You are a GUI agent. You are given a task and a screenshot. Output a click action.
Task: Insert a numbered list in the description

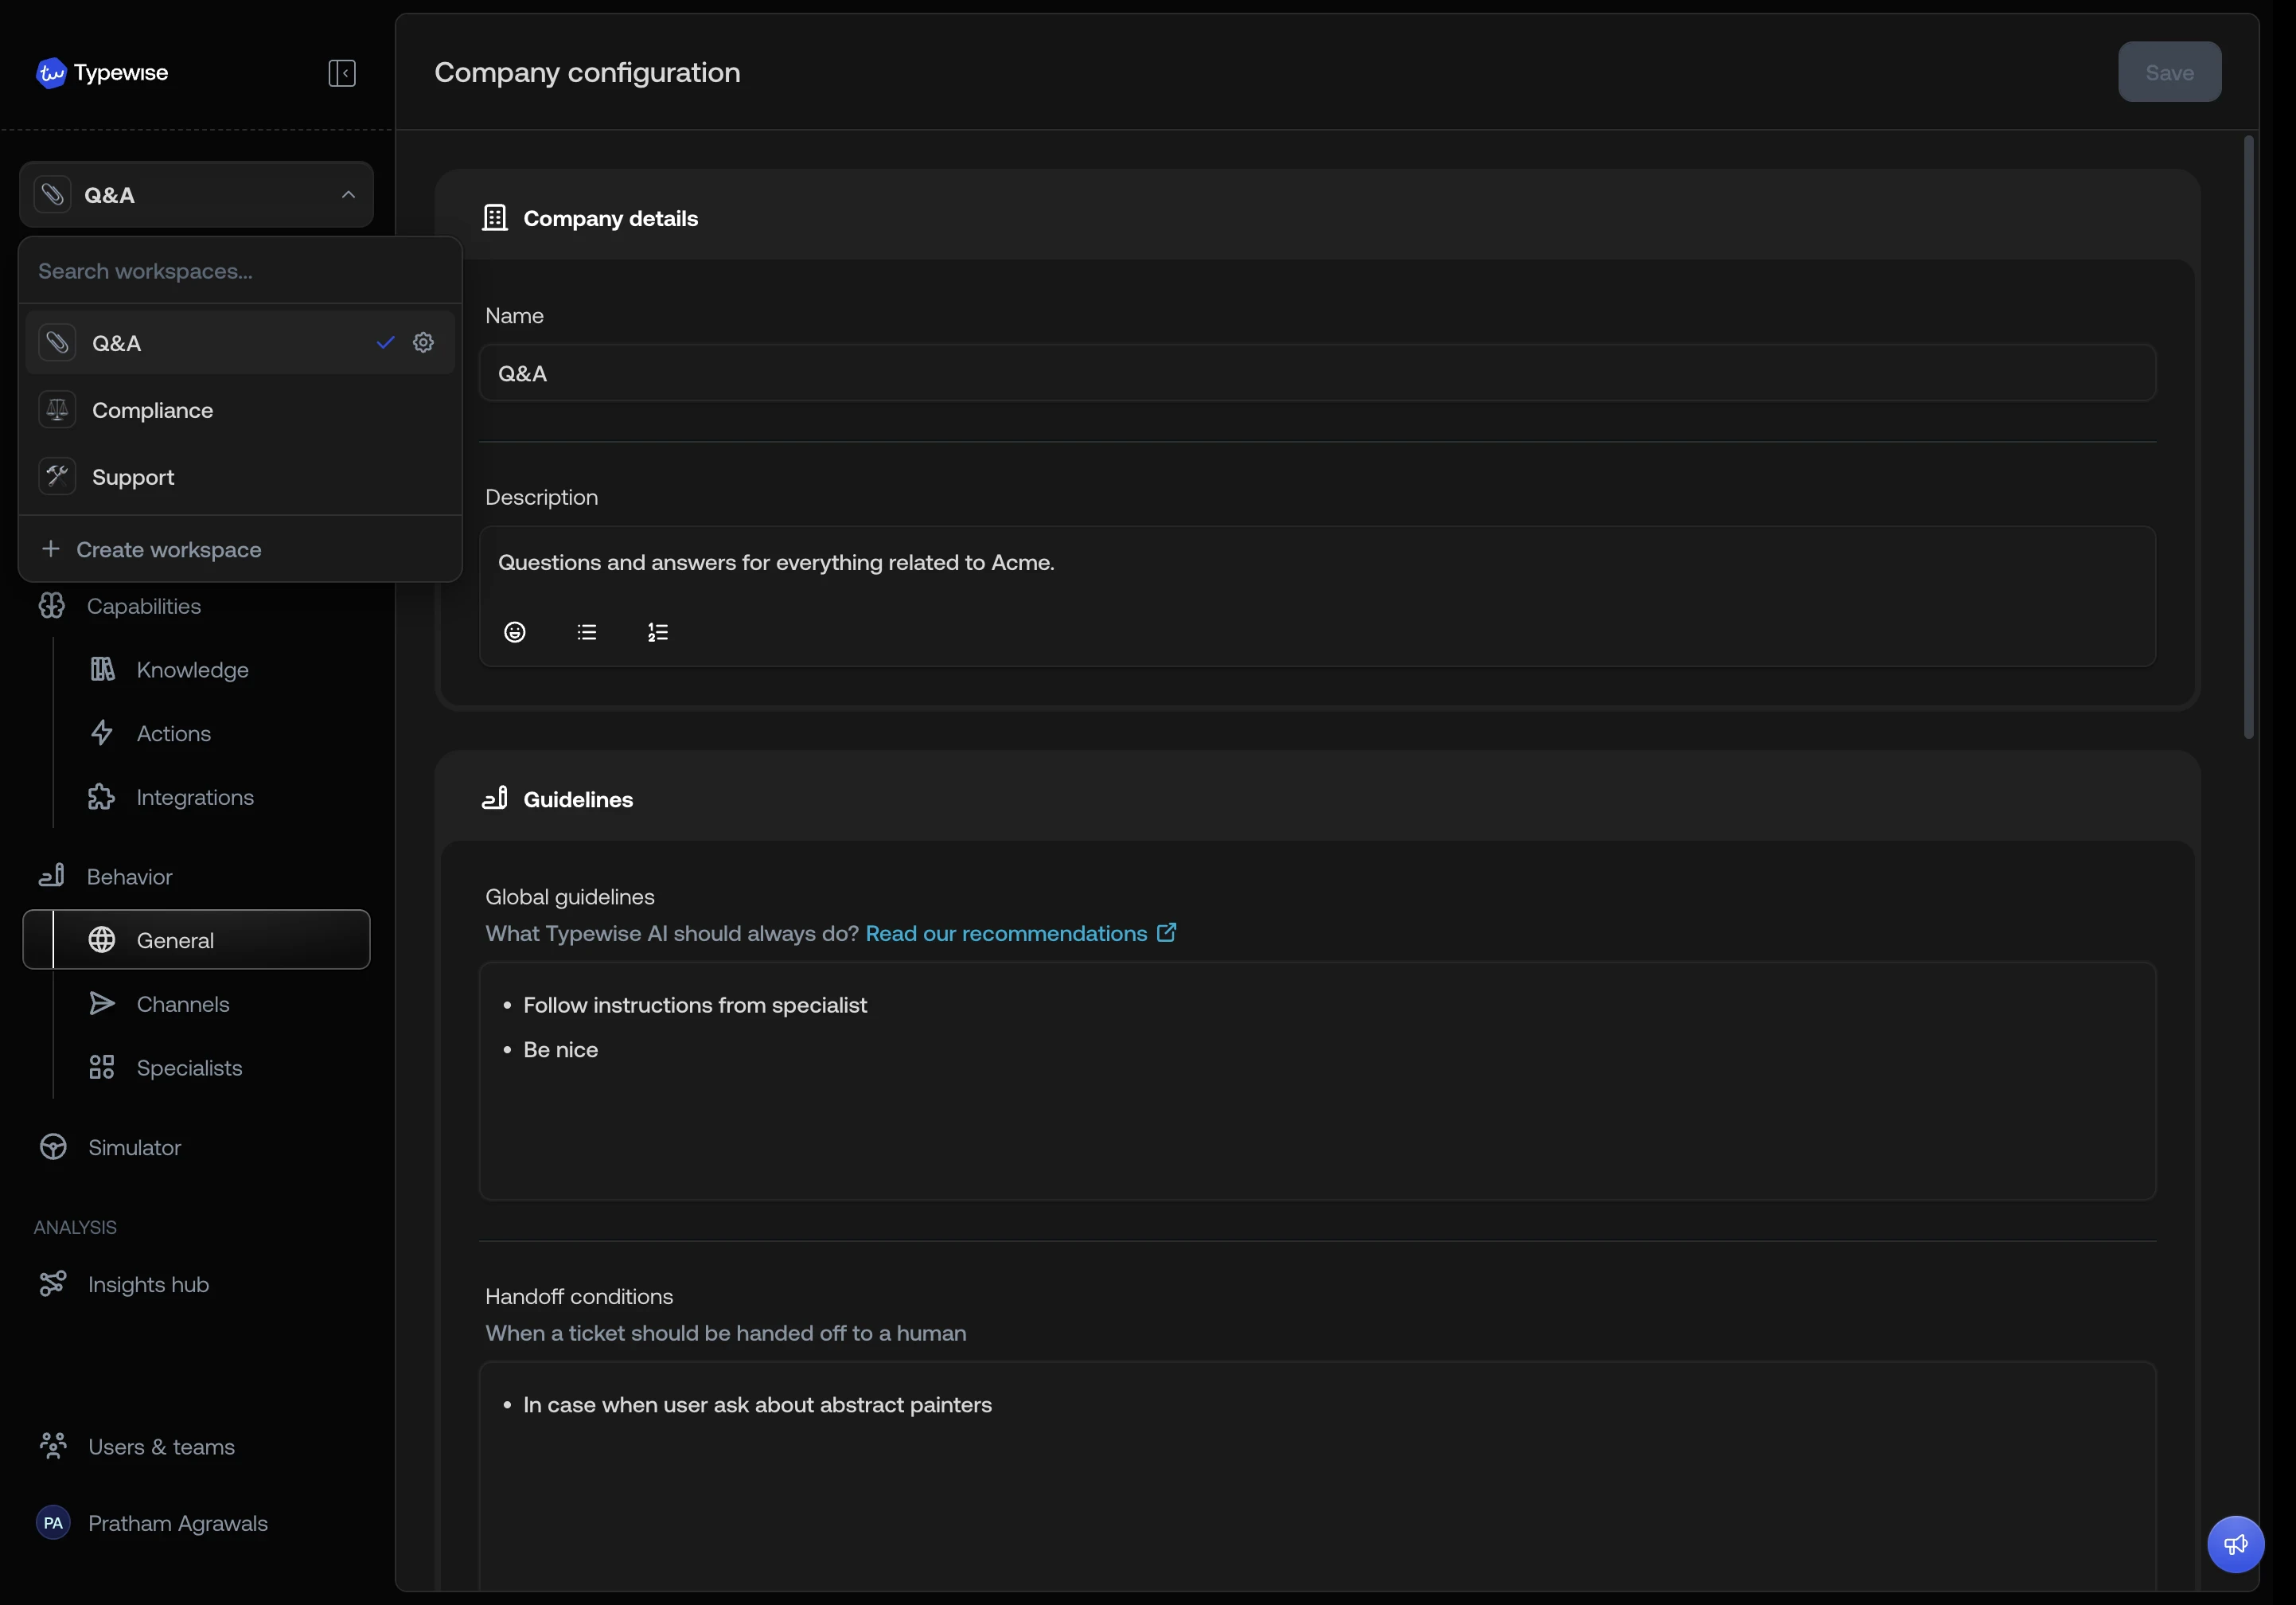coord(658,631)
